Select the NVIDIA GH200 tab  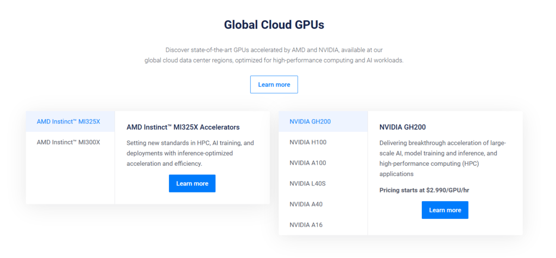point(323,121)
